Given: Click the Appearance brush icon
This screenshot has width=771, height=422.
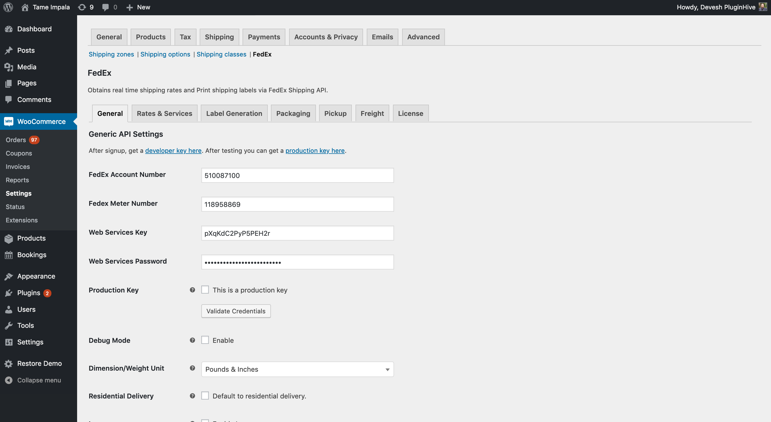Looking at the screenshot, I should click(9, 276).
